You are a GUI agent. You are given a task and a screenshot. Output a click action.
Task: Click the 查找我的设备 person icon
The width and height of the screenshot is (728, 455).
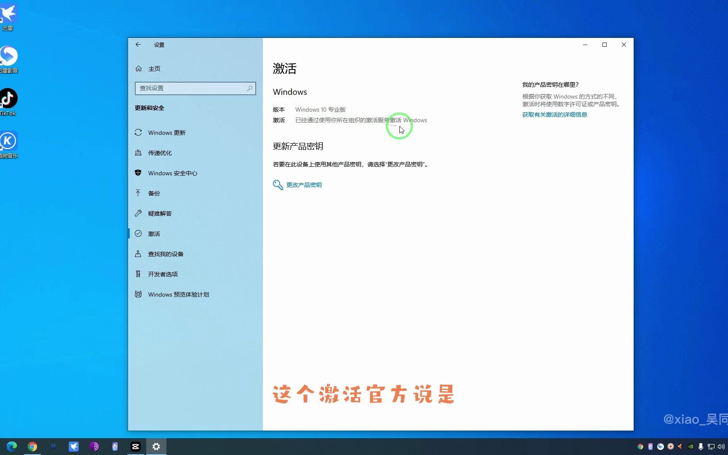coord(138,254)
